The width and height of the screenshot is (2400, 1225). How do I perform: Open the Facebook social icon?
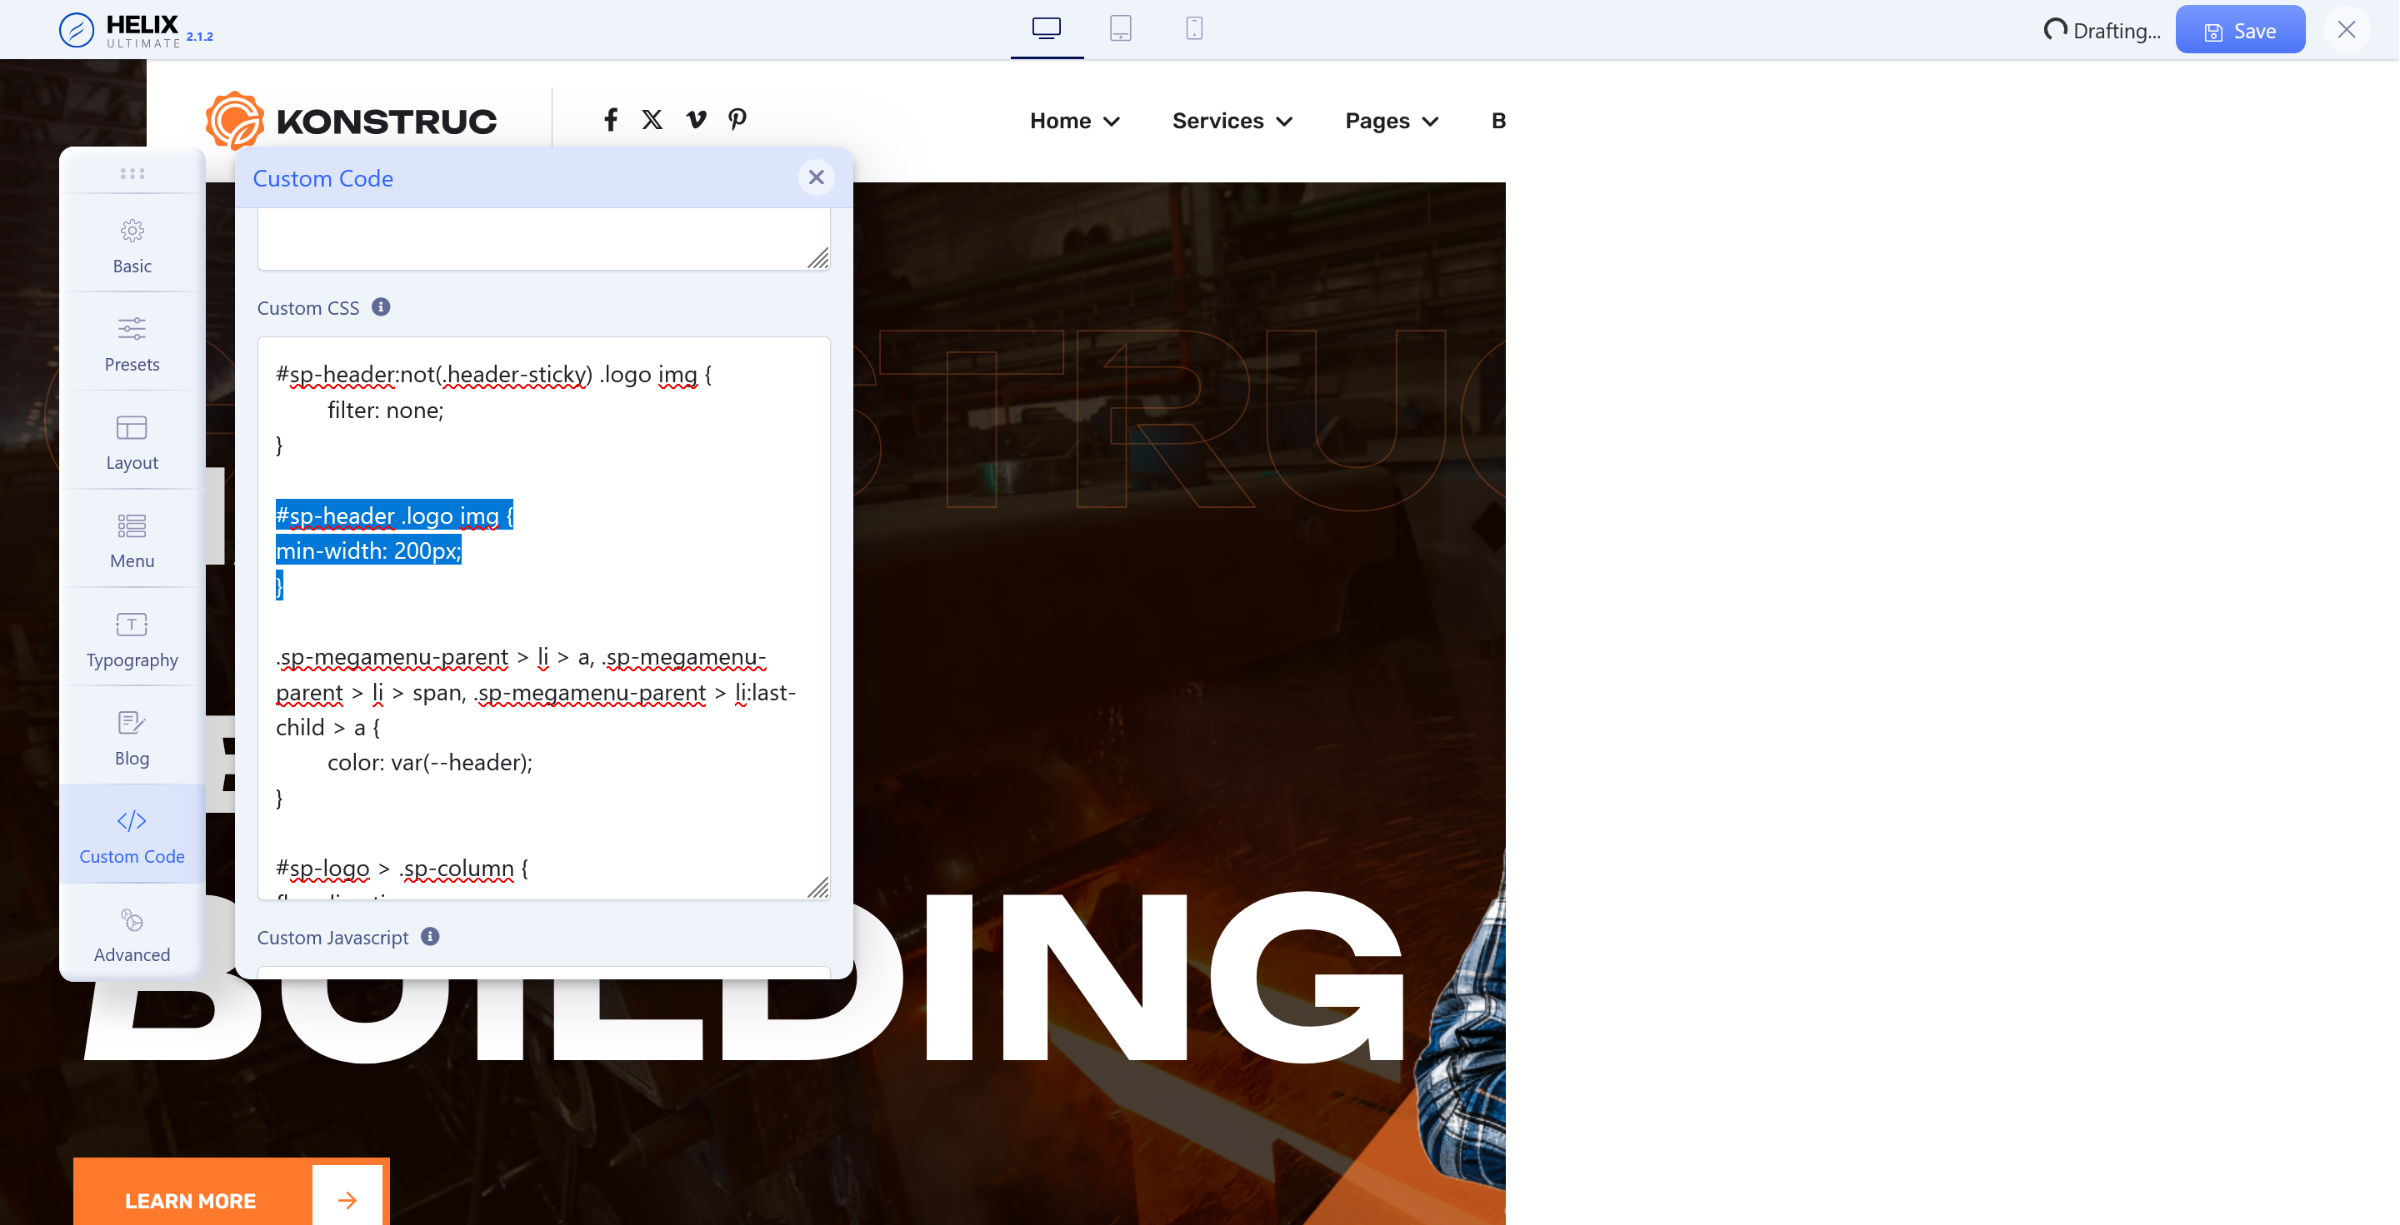(610, 119)
